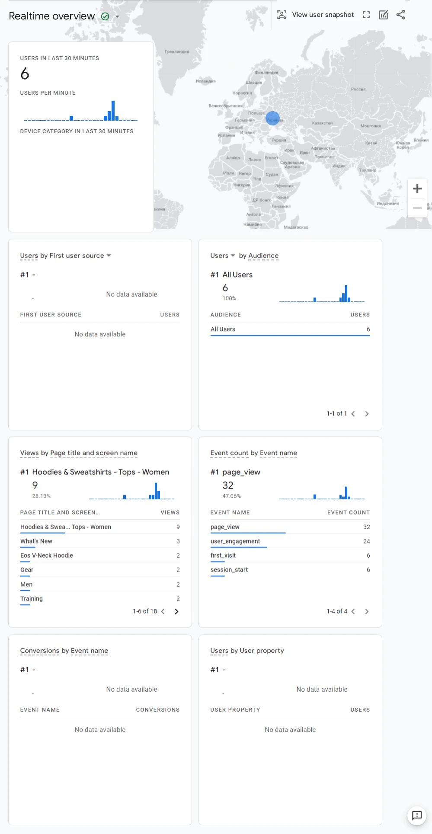The image size is (432, 834).
Task: Go to next page of Views table
Action: click(x=176, y=611)
